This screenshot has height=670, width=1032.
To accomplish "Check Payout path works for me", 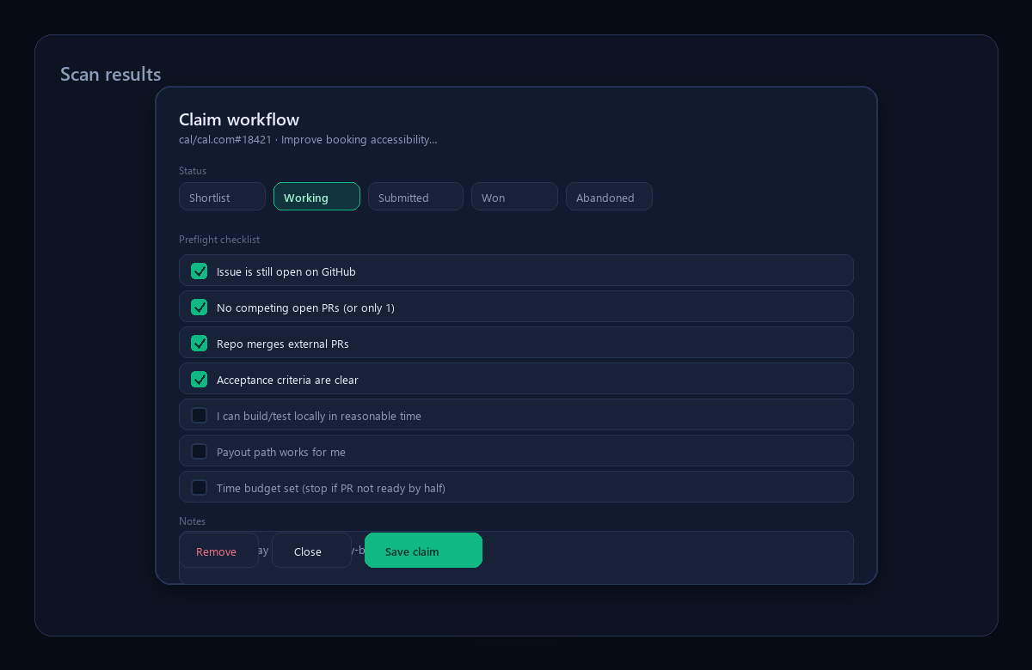I will [x=200, y=452].
